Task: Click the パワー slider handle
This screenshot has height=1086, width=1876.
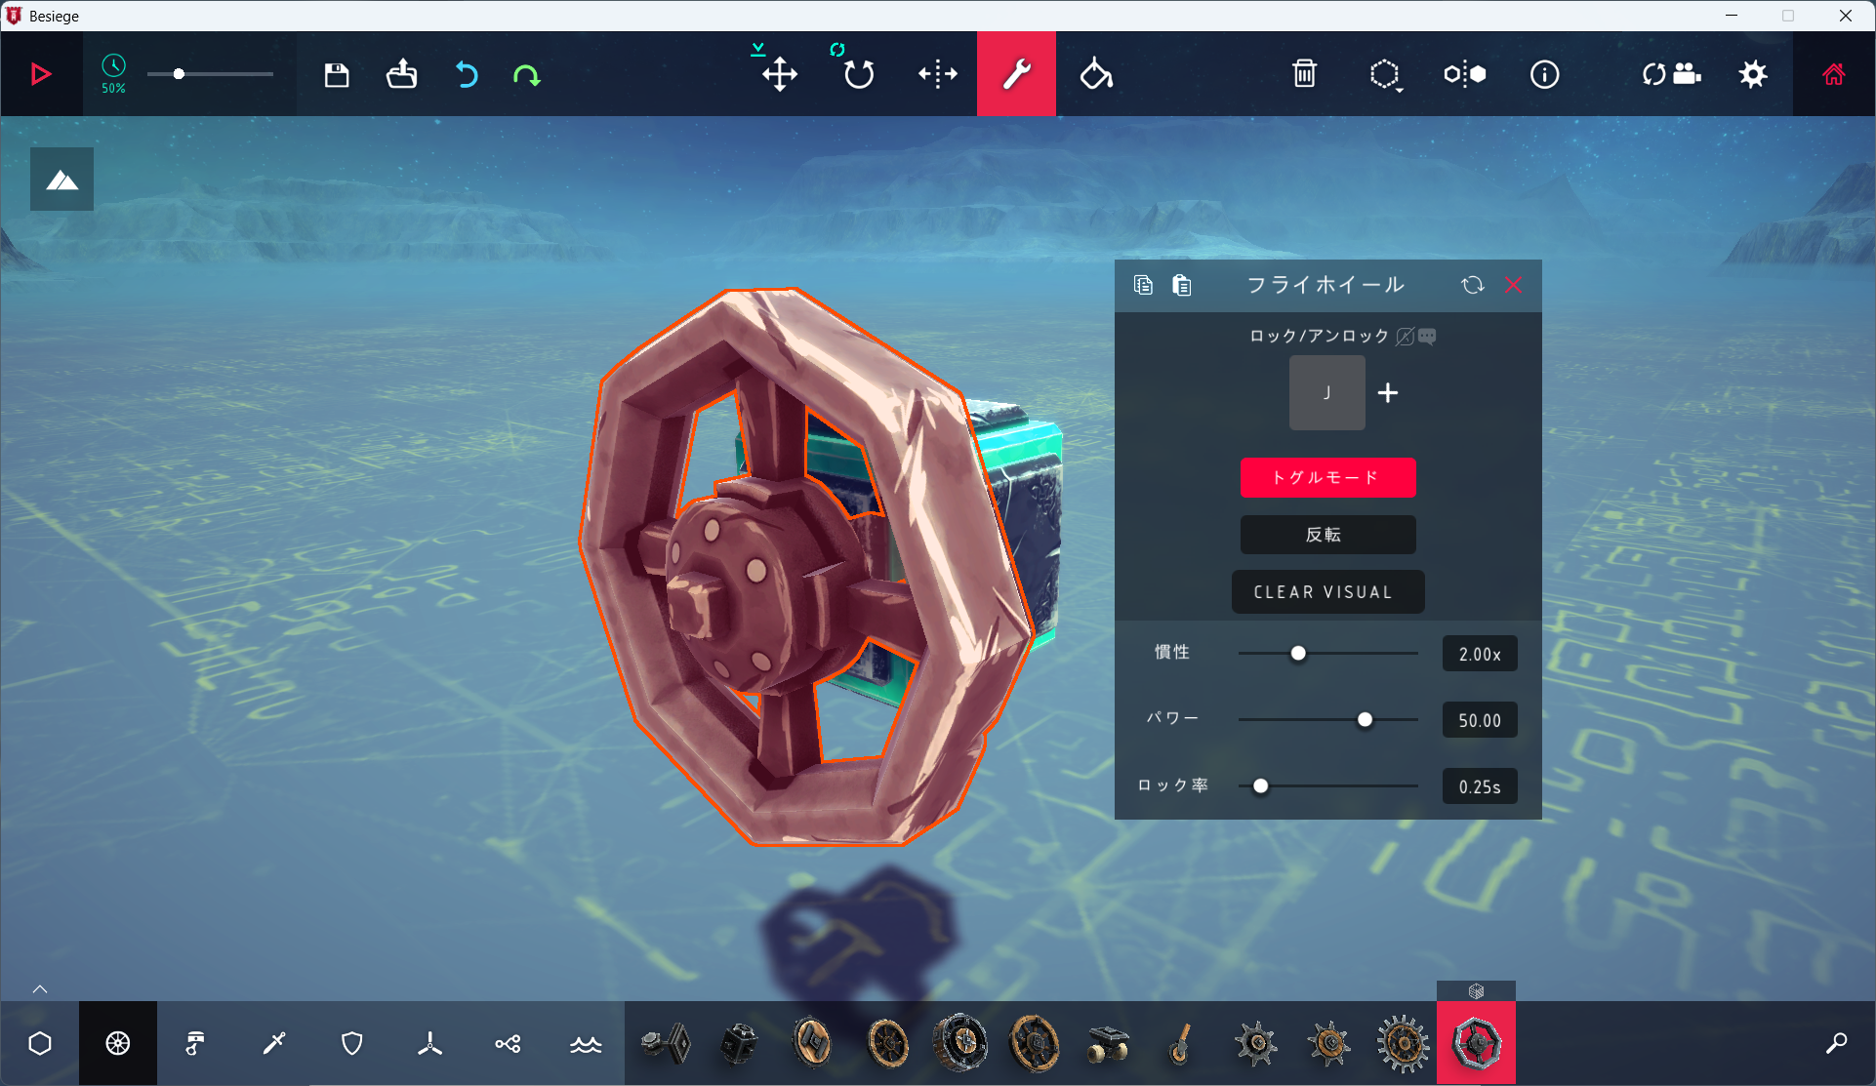Action: pos(1365,720)
